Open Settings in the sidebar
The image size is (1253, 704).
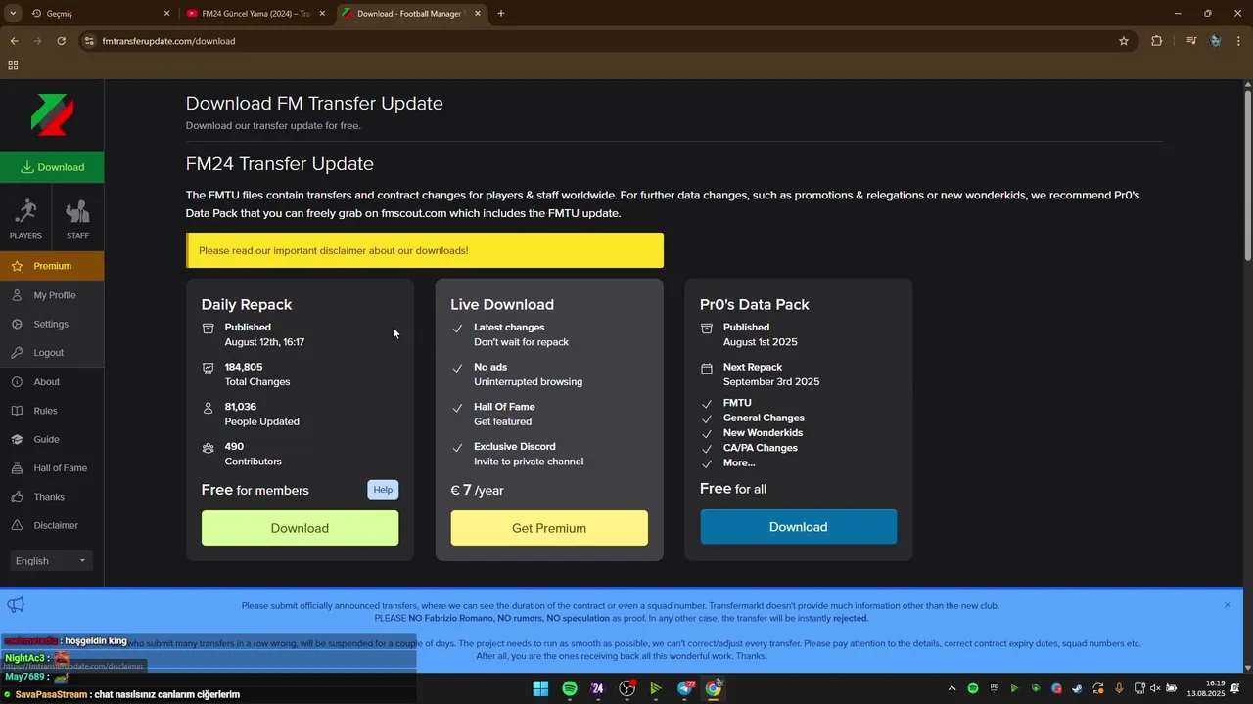click(x=52, y=324)
